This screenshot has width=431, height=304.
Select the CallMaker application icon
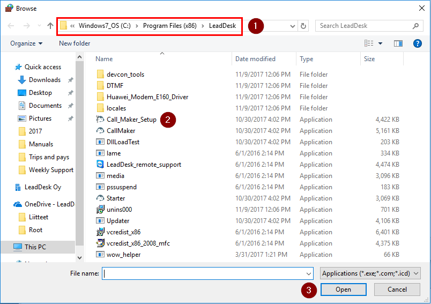(x=100, y=131)
